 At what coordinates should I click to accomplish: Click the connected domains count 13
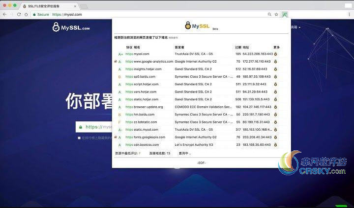160,153
